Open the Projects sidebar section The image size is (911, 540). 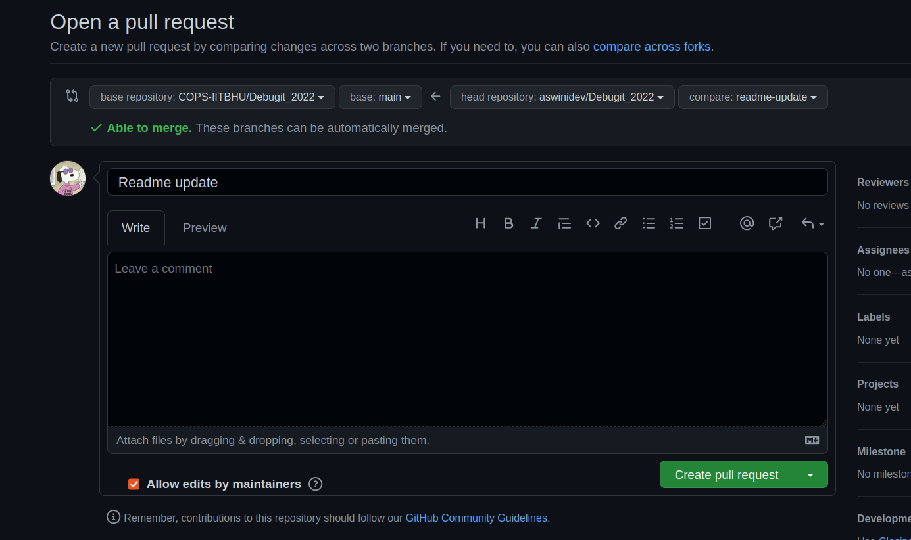(x=877, y=384)
